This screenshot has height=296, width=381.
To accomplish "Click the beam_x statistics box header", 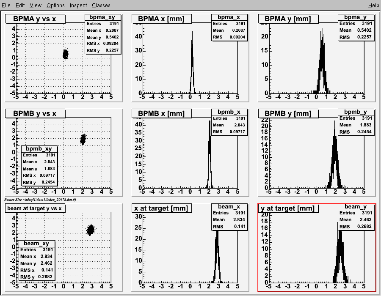I will coord(229,206).
